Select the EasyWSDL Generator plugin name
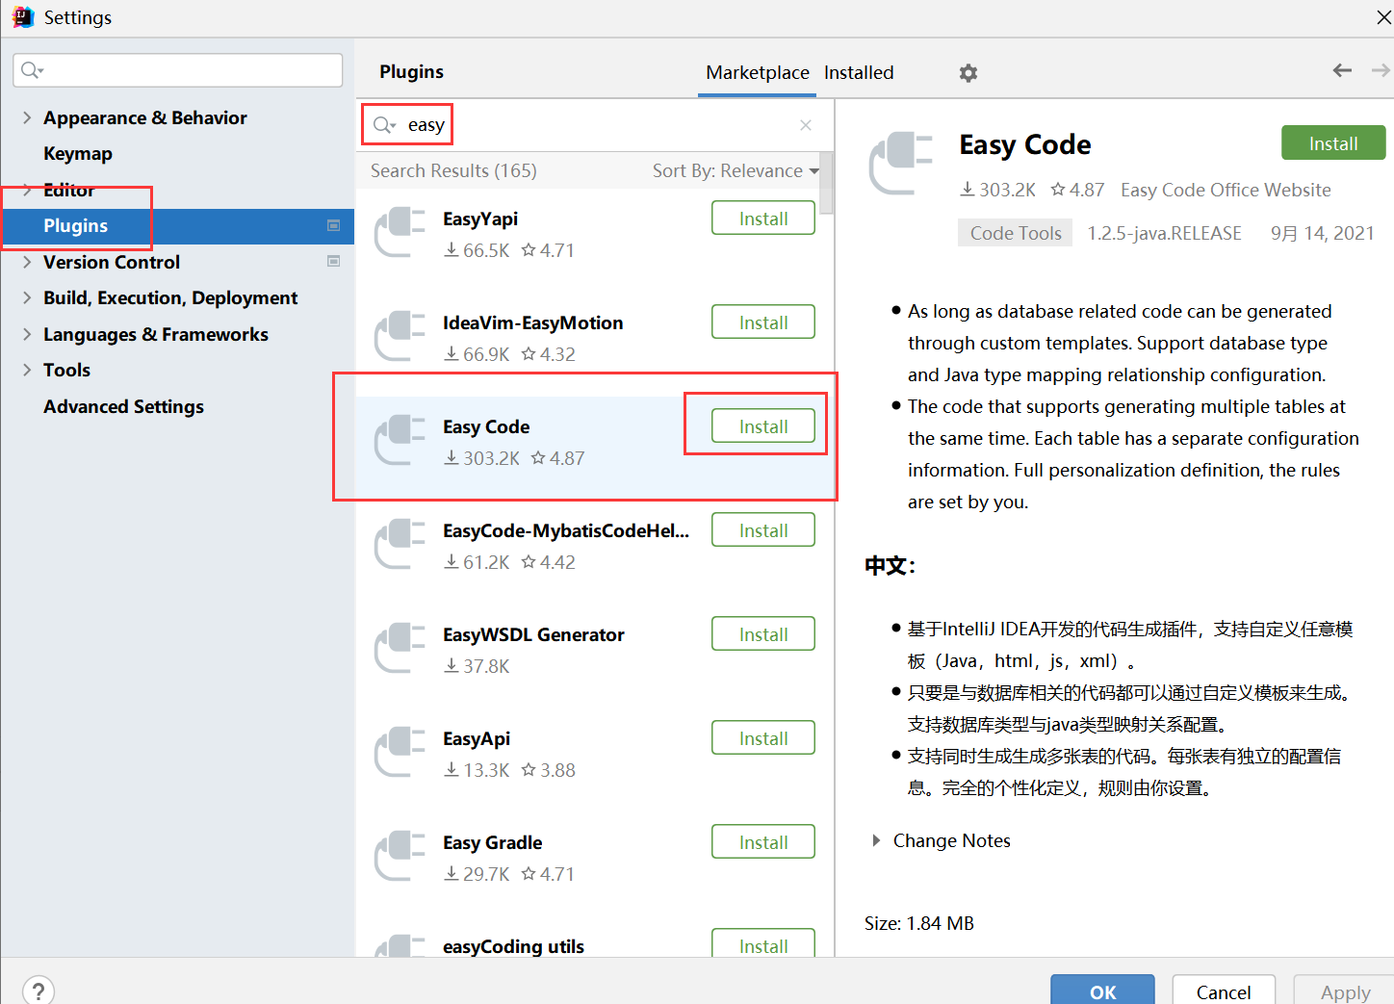This screenshot has width=1394, height=1004. click(533, 634)
